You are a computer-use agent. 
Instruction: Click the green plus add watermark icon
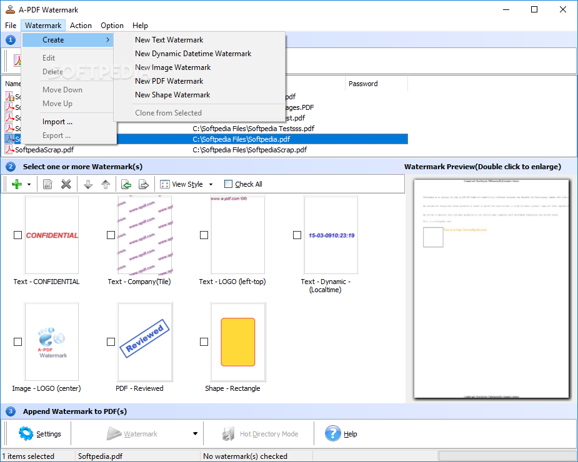pyautogui.click(x=17, y=184)
